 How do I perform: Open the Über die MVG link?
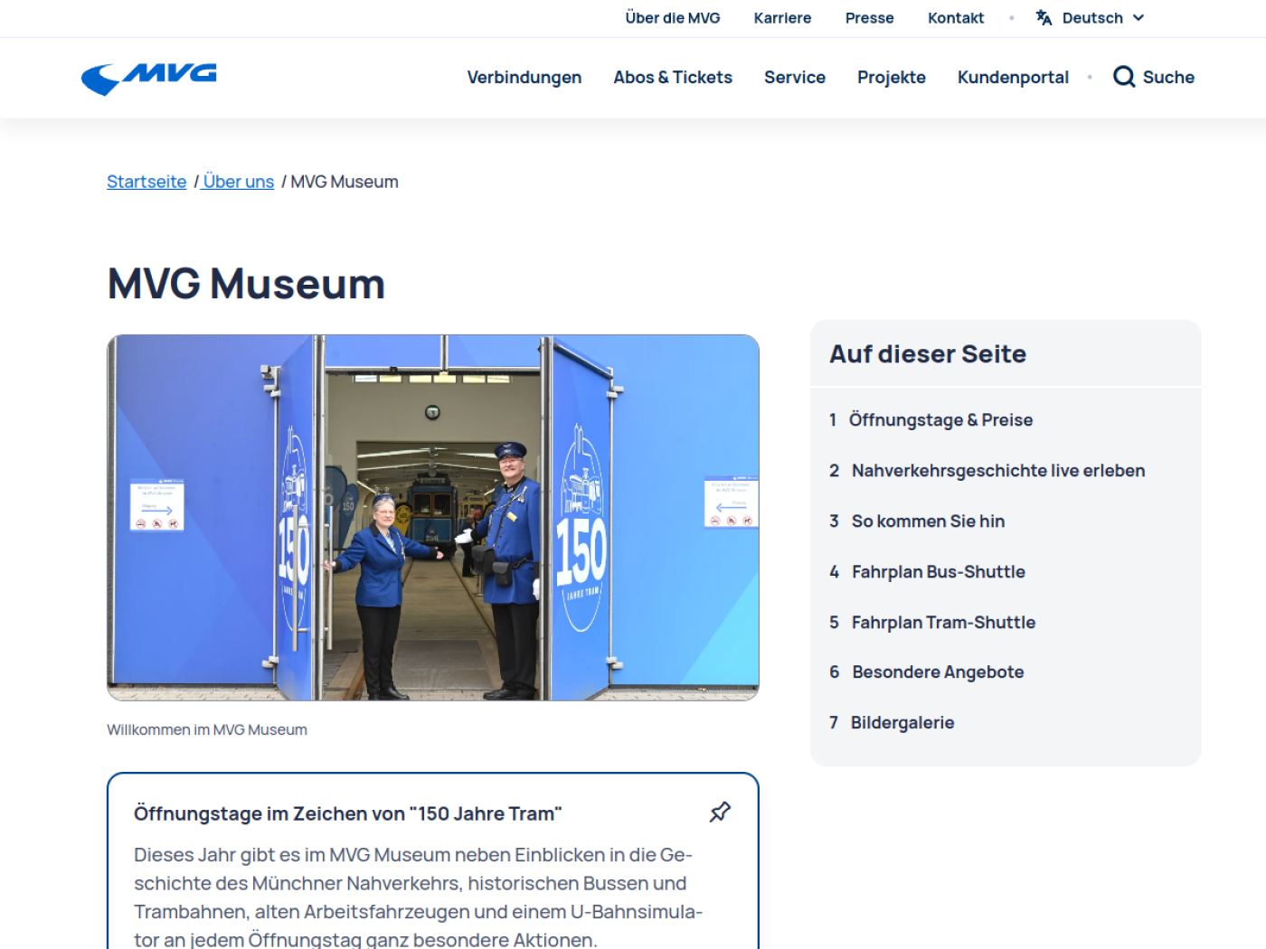673,18
